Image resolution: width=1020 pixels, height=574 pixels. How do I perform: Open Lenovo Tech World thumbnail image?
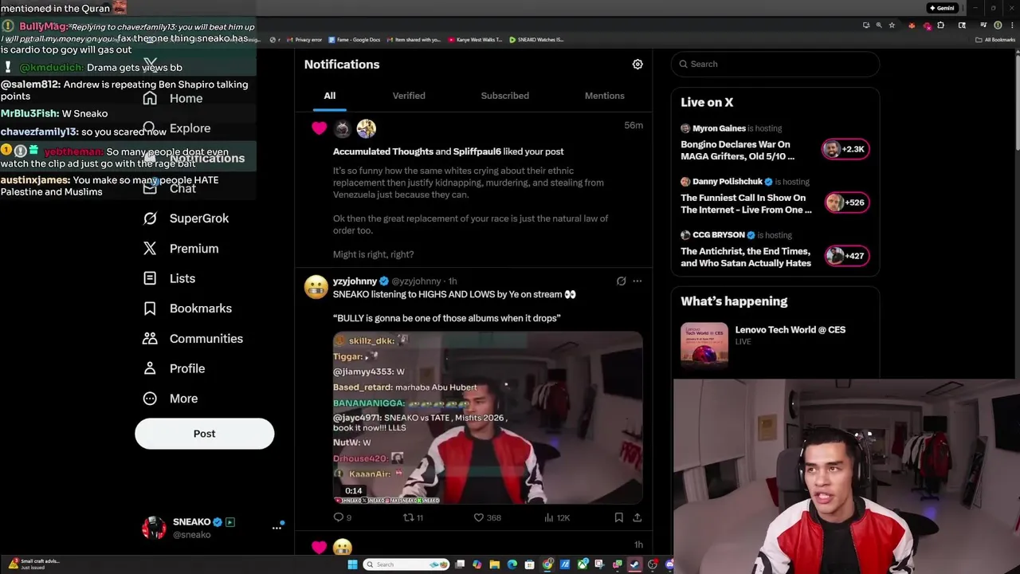tap(704, 344)
